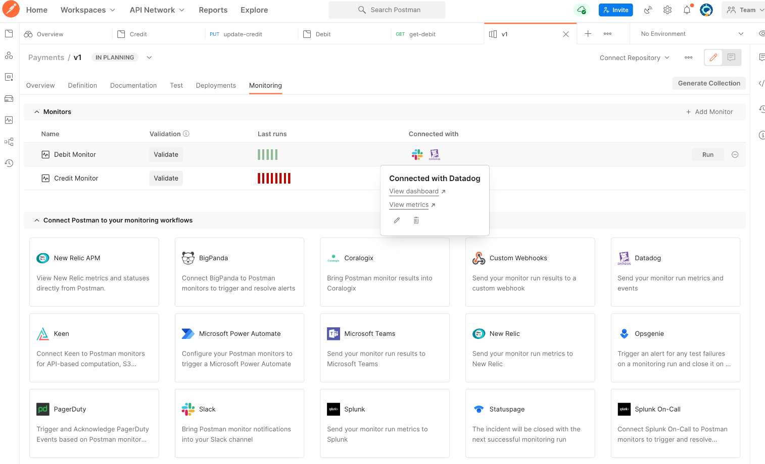
Task: Open Settings gear in header
Action: tap(667, 10)
